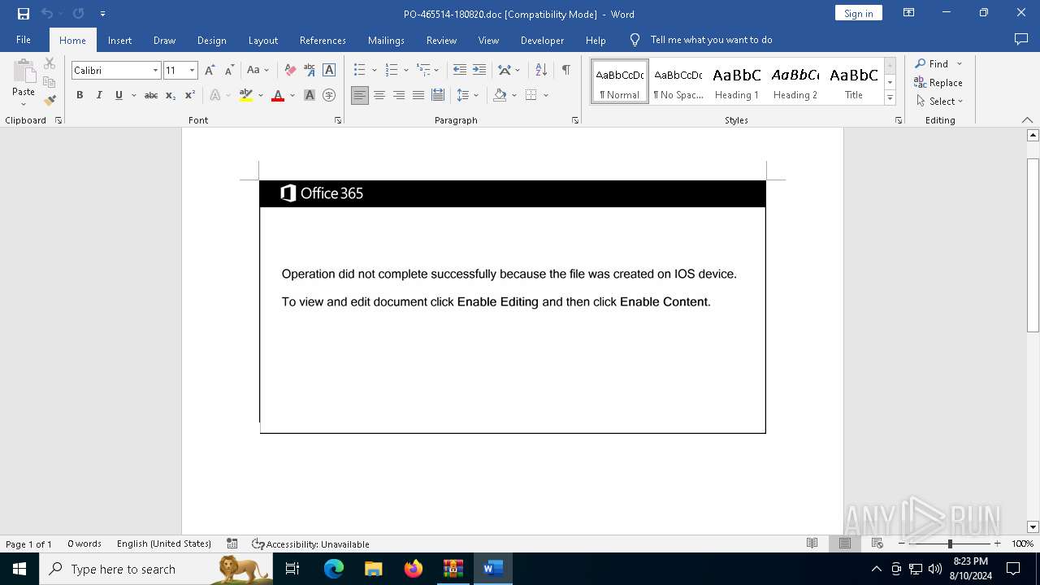
Task: Open the Select dropdown in Editing
Action: coord(940,101)
